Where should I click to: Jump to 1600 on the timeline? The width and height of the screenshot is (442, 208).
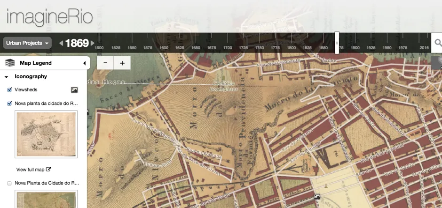164,48
